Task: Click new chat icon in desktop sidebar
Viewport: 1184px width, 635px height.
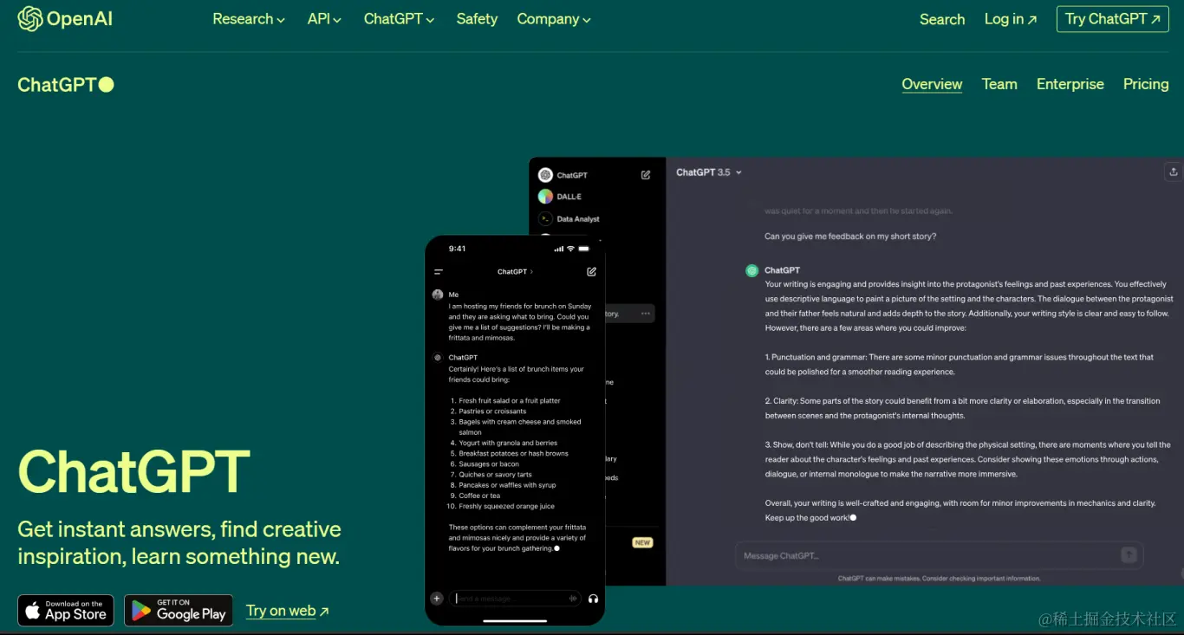Action: (x=646, y=175)
